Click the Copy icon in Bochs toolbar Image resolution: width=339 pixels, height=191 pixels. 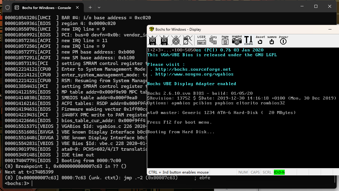pyautogui.click(x=213, y=40)
